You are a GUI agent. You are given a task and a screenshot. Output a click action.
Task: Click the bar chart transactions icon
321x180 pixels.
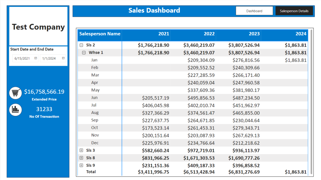pos(15,109)
